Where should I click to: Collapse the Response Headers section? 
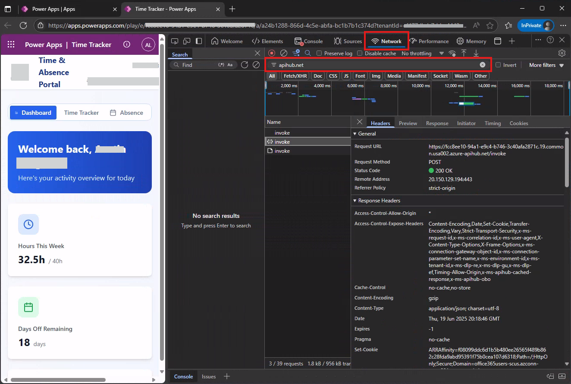[355, 200]
